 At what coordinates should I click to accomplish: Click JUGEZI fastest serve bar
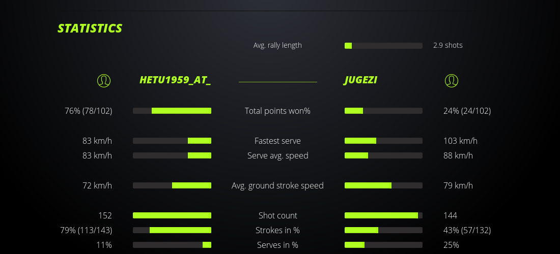pyautogui.click(x=383, y=141)
